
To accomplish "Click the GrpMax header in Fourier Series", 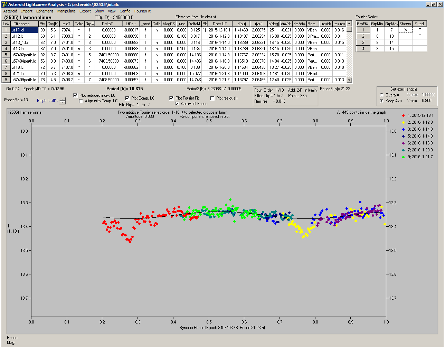I will [x=391, y=24].
